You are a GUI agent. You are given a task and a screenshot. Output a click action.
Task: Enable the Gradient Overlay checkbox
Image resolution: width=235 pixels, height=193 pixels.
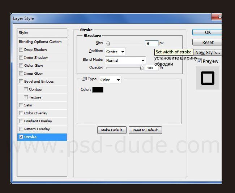click(x=21, y=121)
